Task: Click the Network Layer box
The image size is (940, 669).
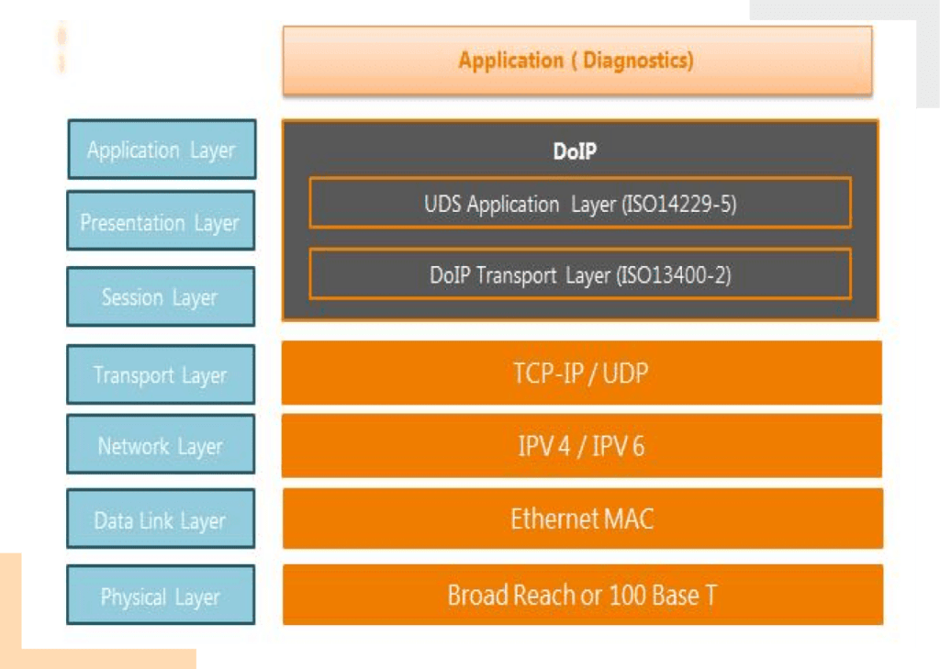Action: click(x=161, y=445)
